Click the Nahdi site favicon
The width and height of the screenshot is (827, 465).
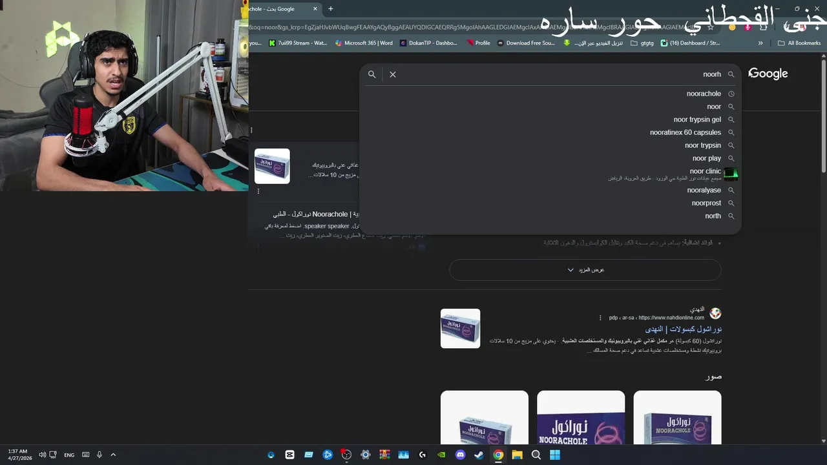tap(715, 313)
